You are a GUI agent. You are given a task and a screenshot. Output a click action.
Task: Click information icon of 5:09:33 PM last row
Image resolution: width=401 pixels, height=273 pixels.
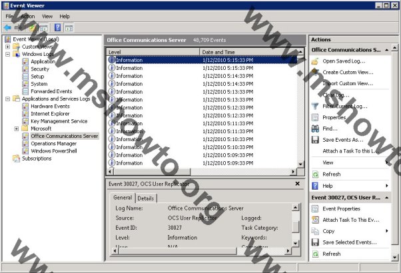111,163
